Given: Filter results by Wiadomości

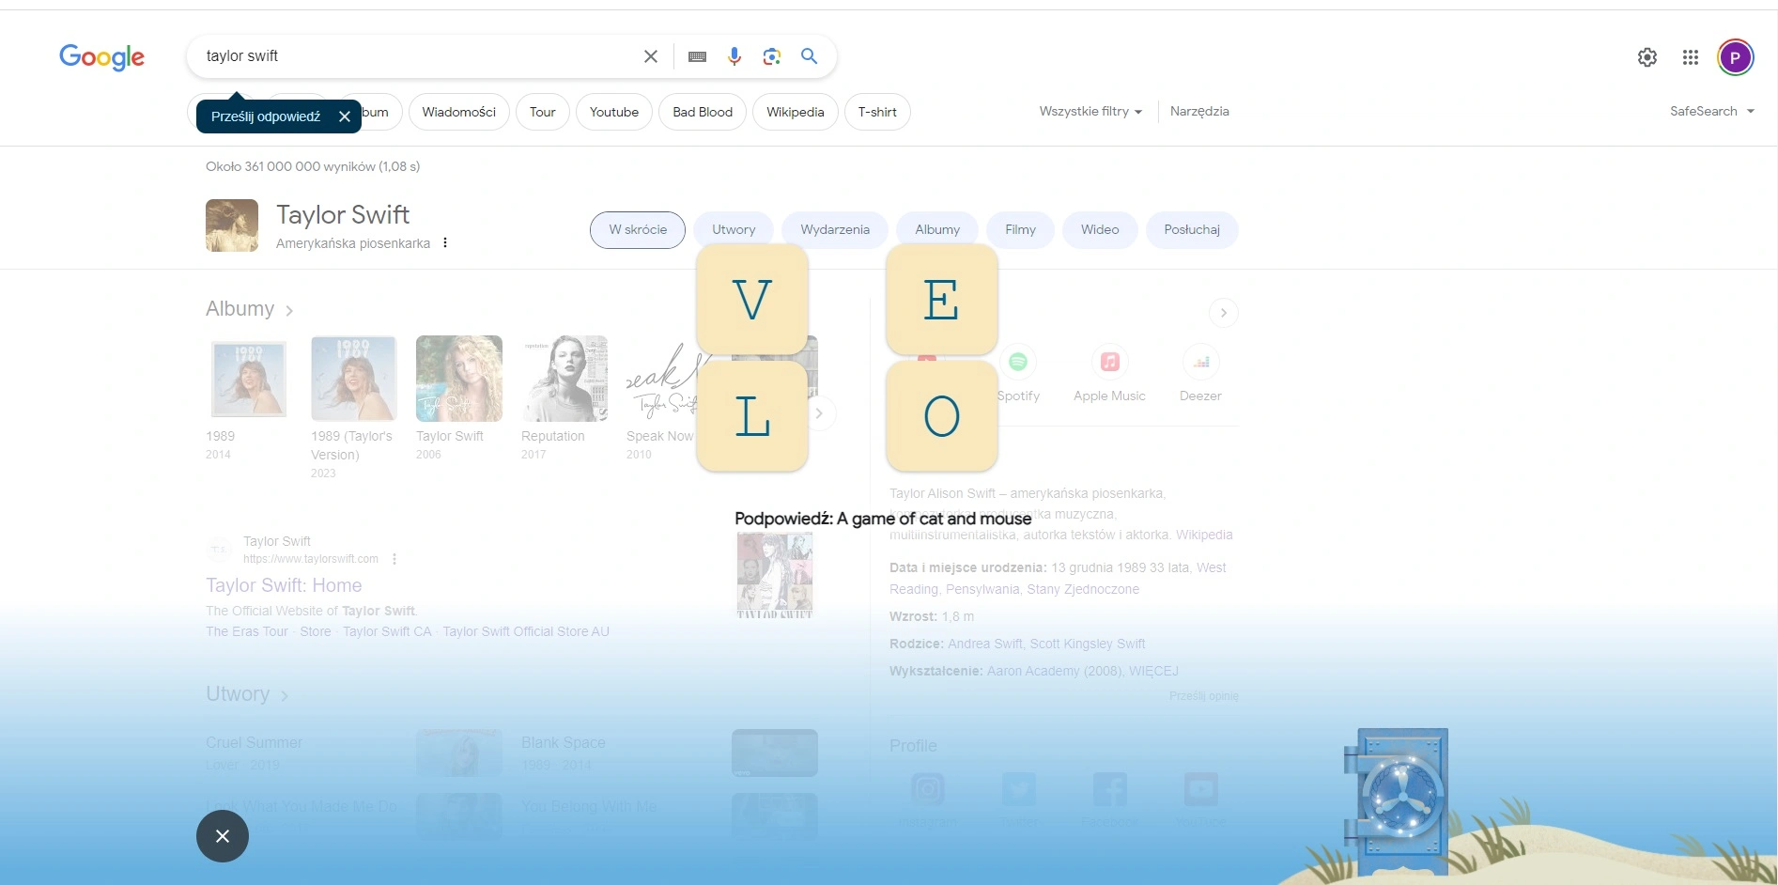Looking at the screenshot, I should coord(458,112).
